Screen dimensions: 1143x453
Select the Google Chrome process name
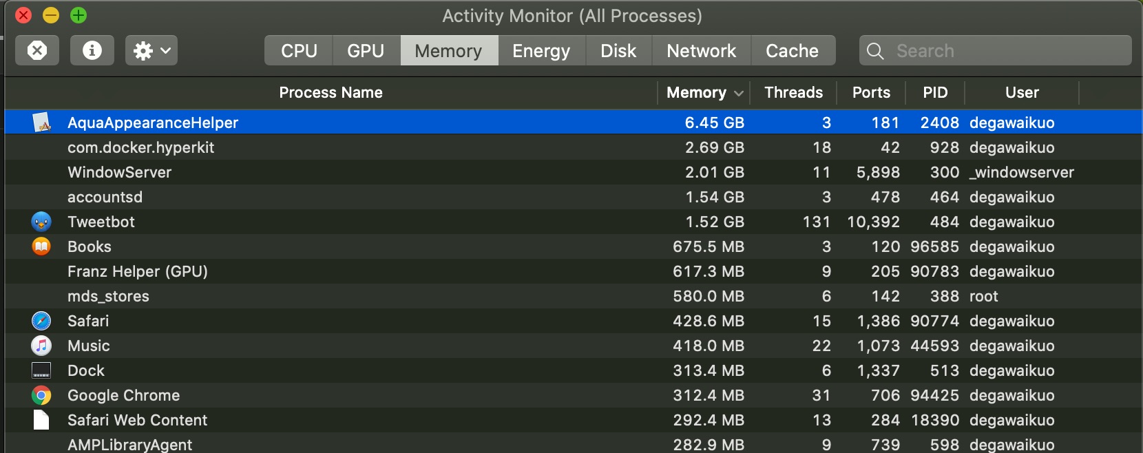click(124, 395)
